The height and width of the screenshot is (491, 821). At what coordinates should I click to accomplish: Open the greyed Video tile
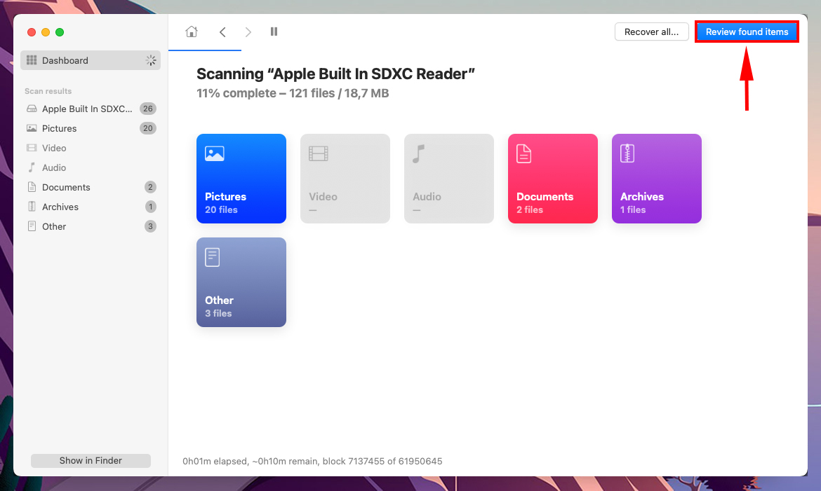point(345,179)
